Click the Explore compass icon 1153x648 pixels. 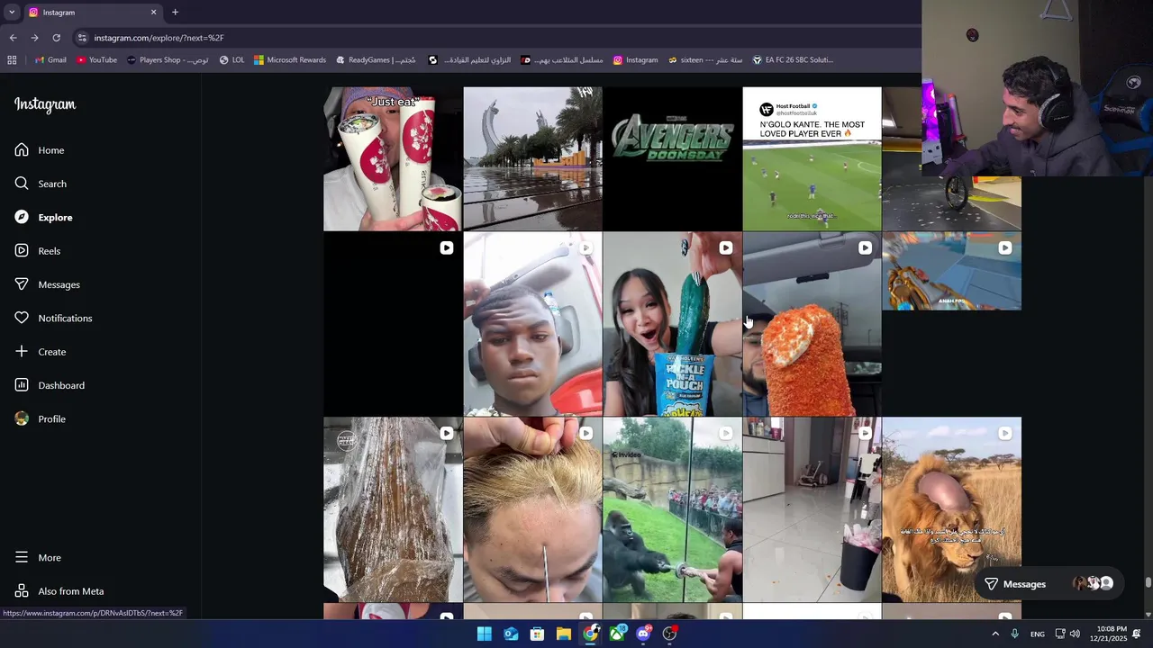click(22, 217)
